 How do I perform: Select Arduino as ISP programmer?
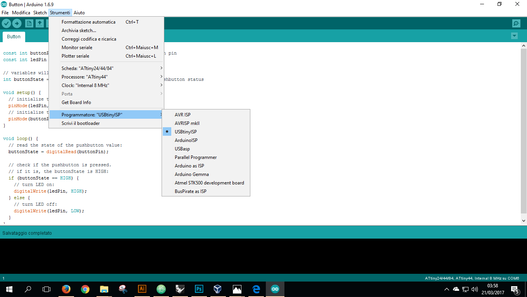pos(206,166)
